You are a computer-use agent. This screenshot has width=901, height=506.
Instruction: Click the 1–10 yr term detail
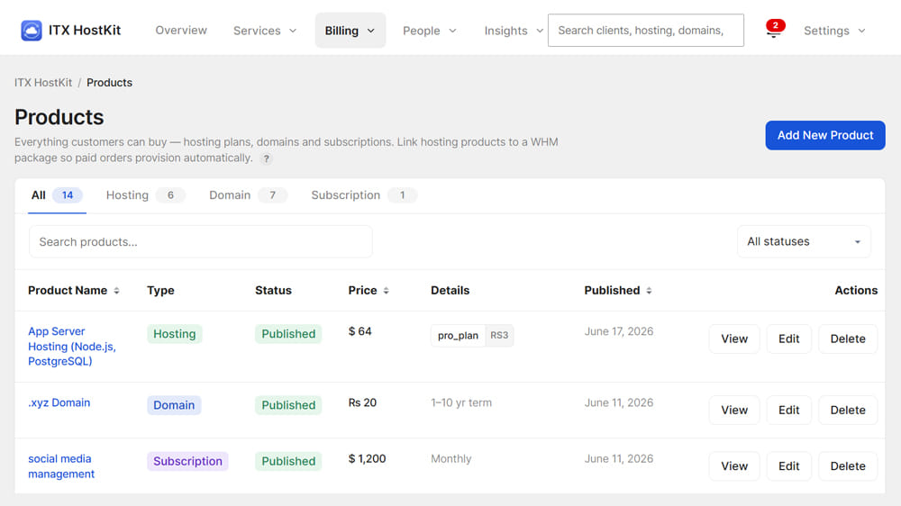(461, 402)
